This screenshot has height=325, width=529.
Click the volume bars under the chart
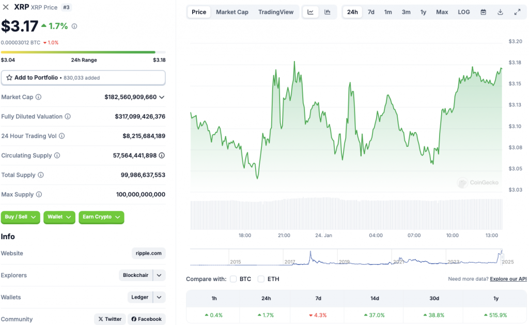pyautogui.click(x=346, y=214)
